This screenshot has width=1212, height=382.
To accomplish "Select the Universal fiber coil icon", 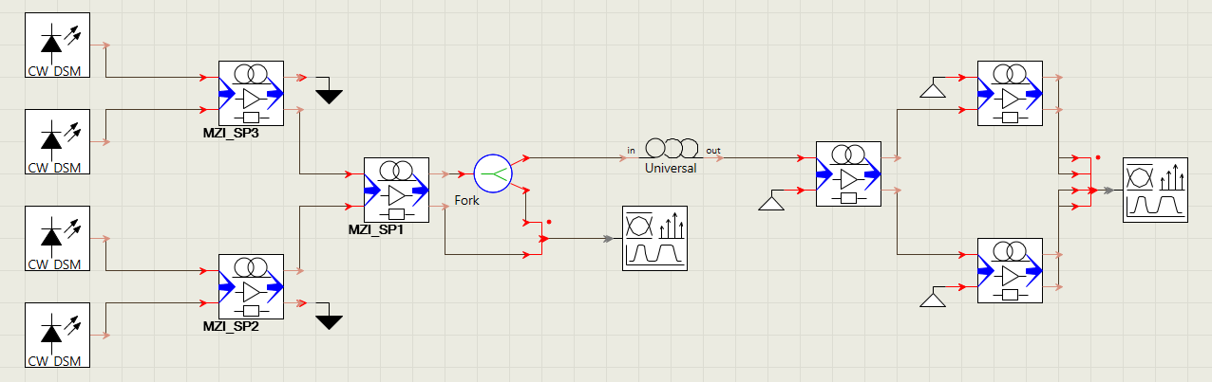I will pyautogui.click(x=671, y=149).
